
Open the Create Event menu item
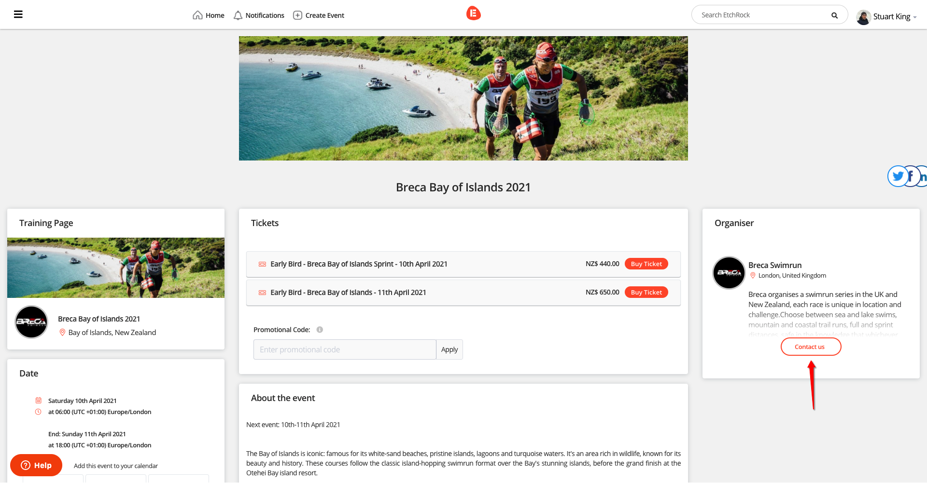pyautogui.click(x=319, y=15)
